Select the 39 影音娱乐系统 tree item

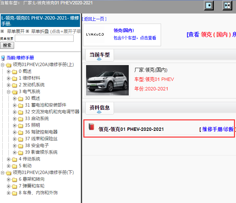(41, 152)
